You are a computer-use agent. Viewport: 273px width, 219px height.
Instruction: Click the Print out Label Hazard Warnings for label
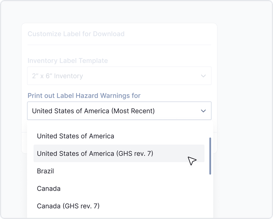click(84, 96)
